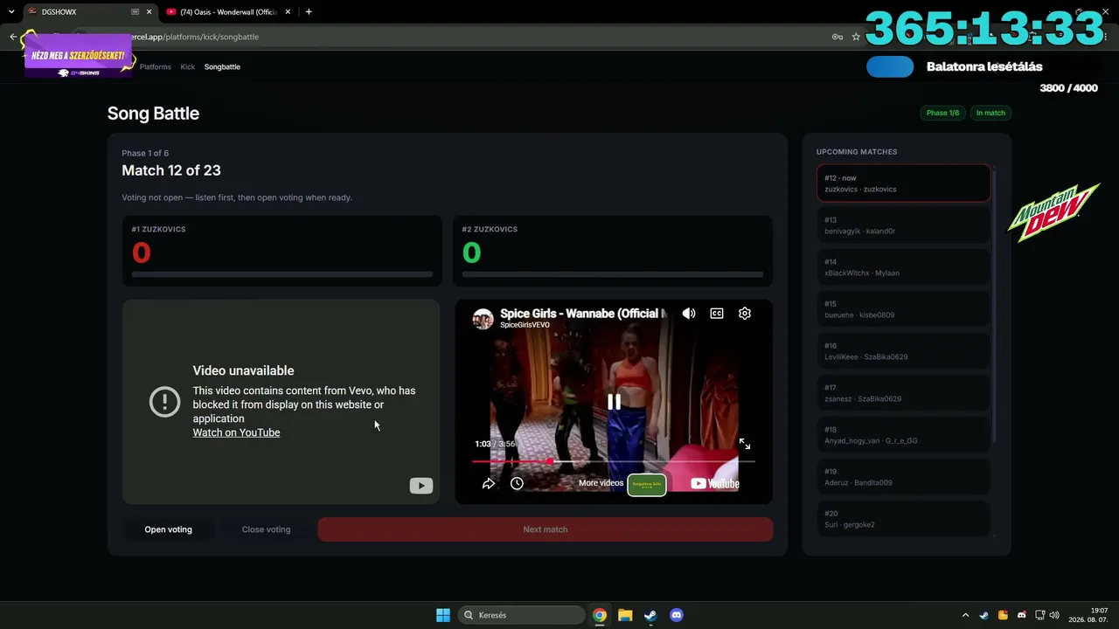Go to Platforms in the breadcrumb

[x=156, y=66]
